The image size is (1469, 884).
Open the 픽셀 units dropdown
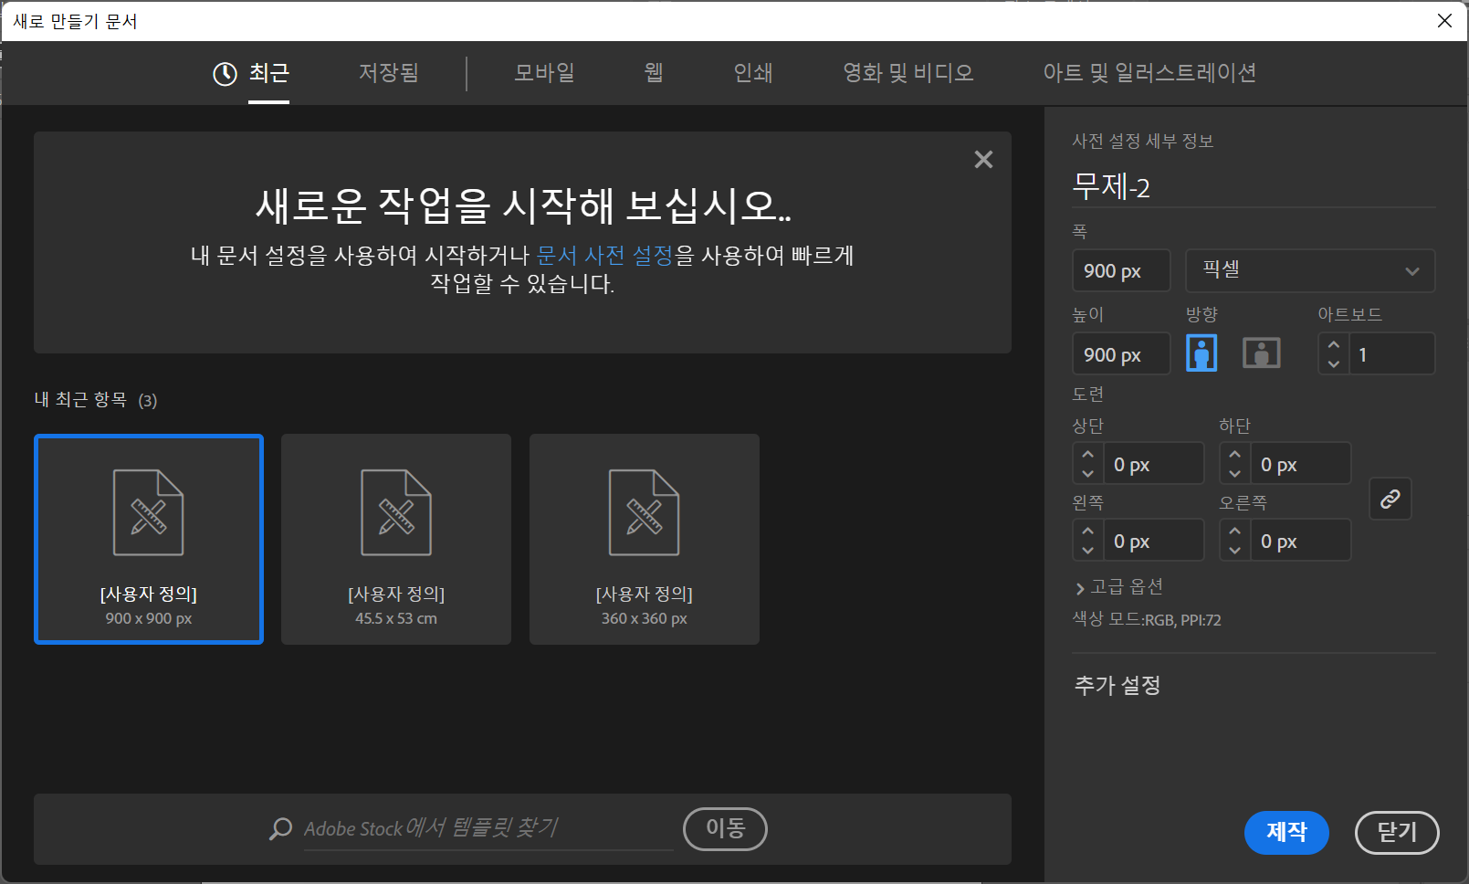coord(1310,270)
